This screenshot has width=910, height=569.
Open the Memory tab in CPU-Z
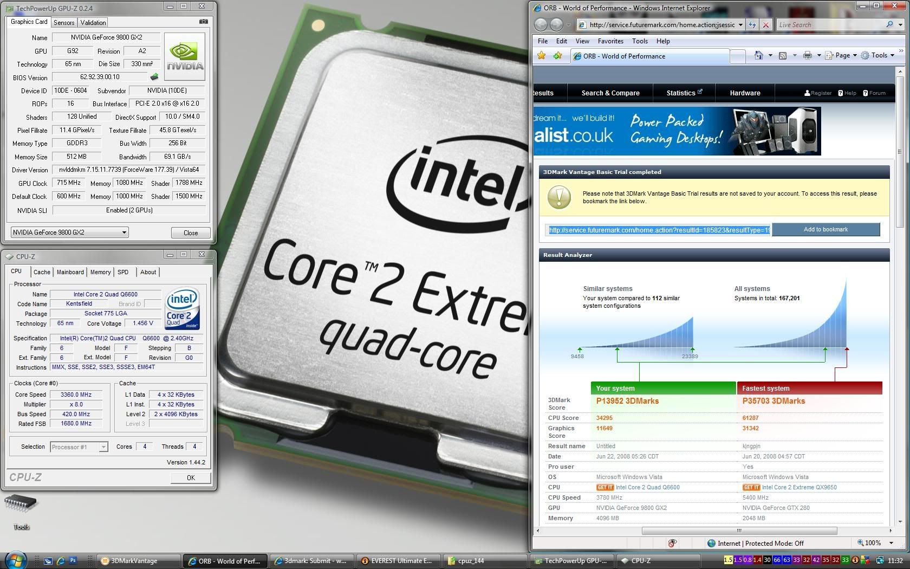[x=101, y=272]
